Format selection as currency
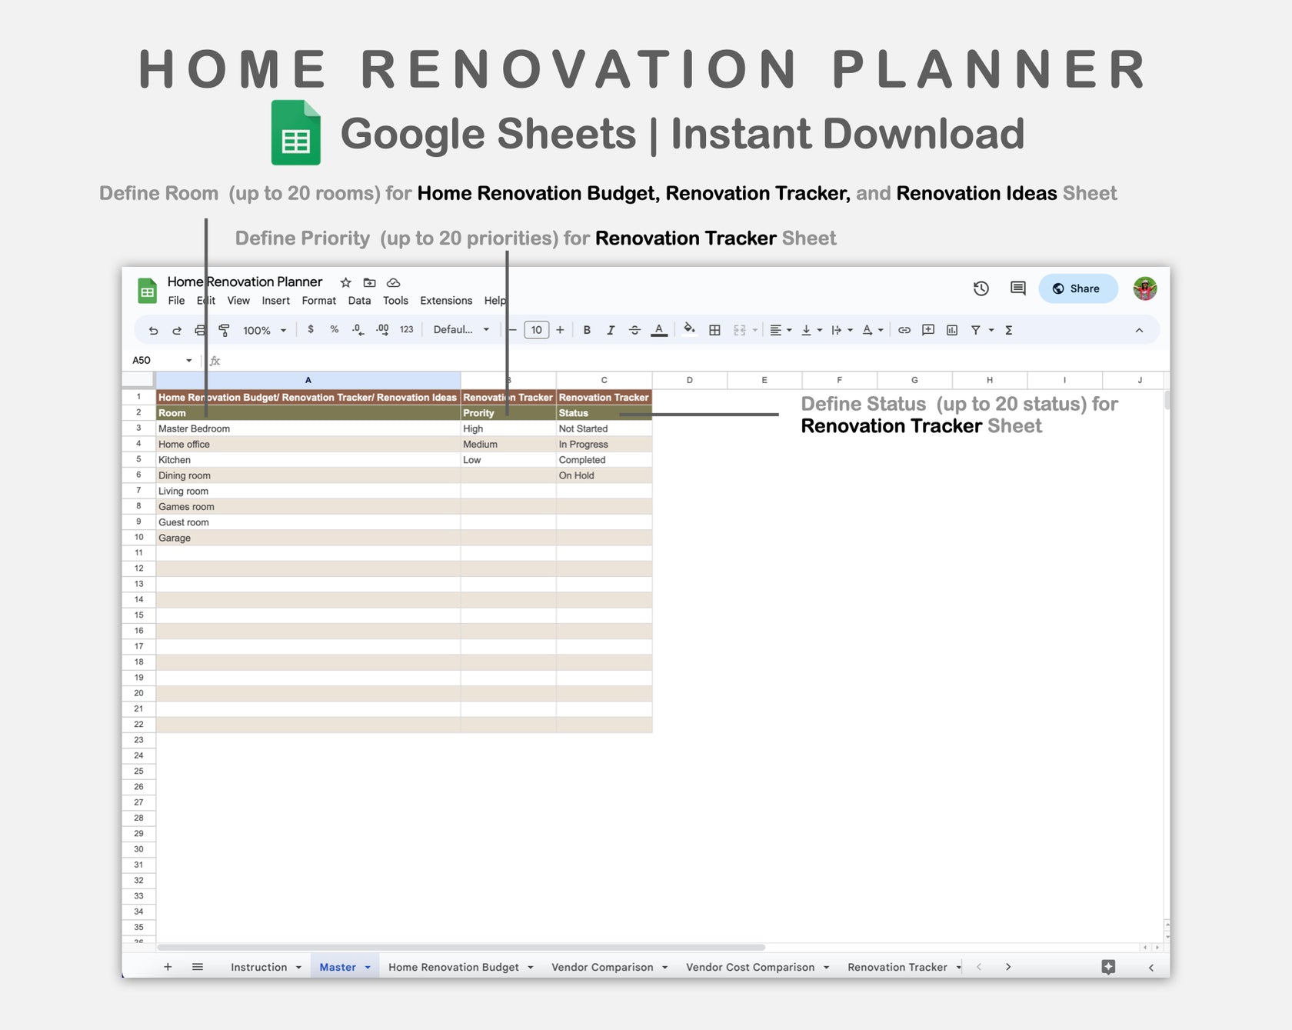The height and width of the screenshot is (1030, 1292). pos(311,329)
